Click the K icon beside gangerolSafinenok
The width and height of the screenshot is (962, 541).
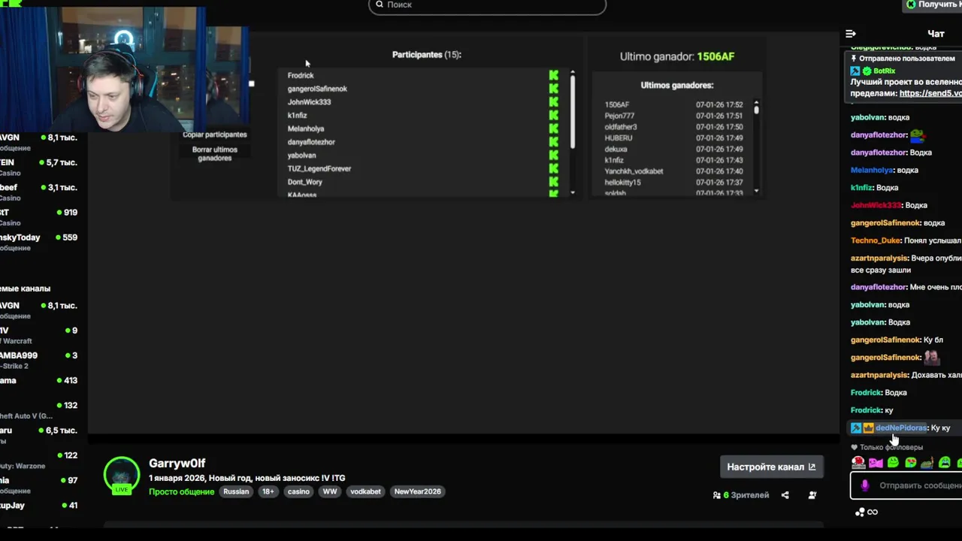pos(554,89)
